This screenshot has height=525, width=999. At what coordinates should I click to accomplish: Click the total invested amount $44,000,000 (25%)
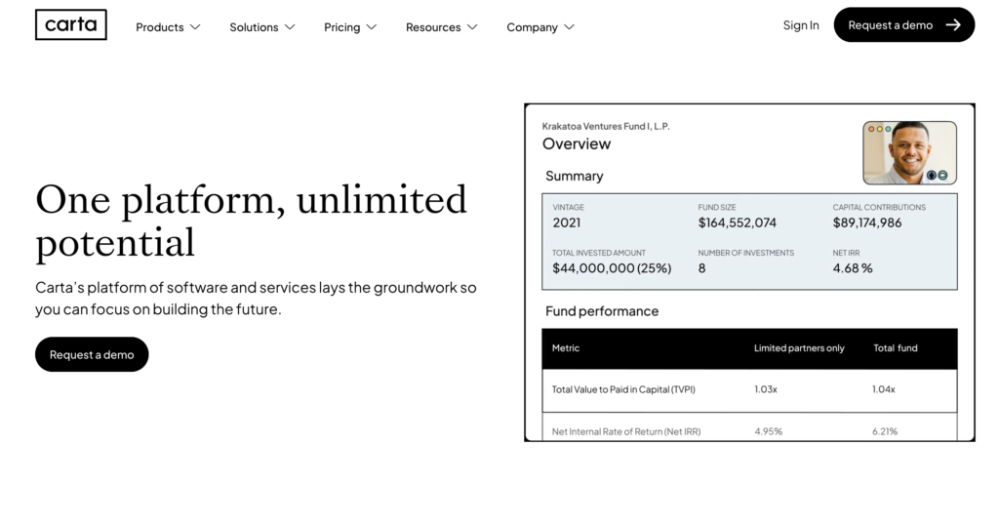pos(612,268)
